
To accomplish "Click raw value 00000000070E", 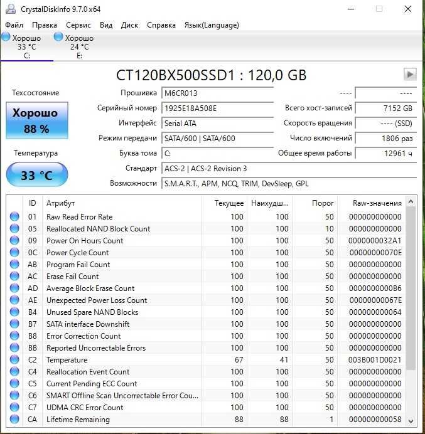I will [x=375, y=252].
